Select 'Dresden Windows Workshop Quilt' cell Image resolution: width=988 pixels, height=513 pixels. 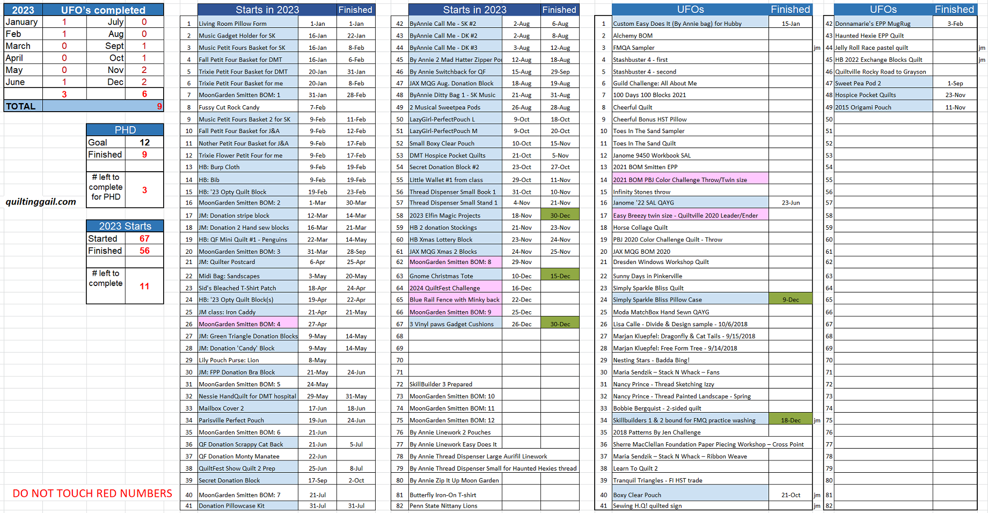[x=690, y=262]
